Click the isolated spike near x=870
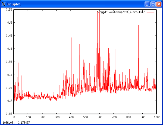163x125 pixels. pyautogui.click(x=138, y=26)
